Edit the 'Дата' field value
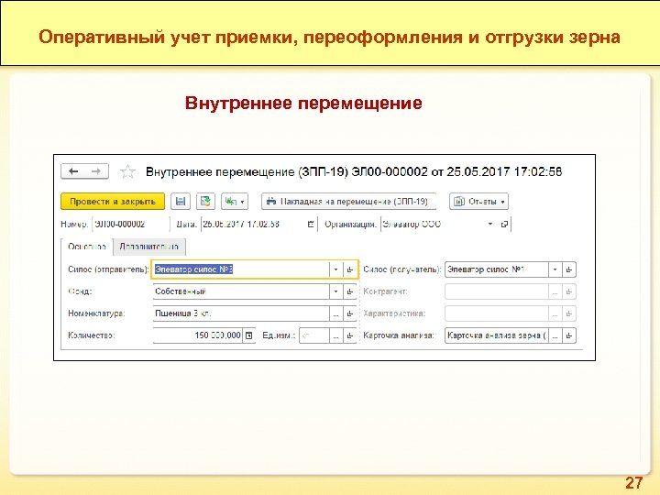The image size is (660, 495). (x=253, y=224)
